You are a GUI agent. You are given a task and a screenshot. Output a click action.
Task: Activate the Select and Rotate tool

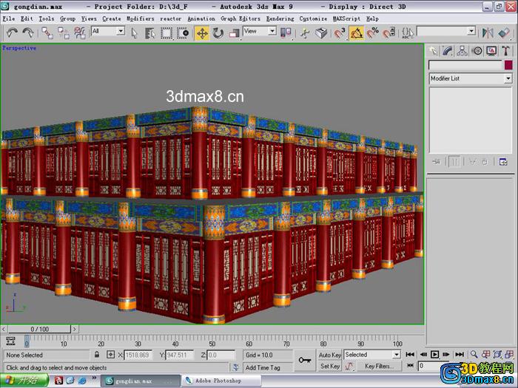point(218,33)
